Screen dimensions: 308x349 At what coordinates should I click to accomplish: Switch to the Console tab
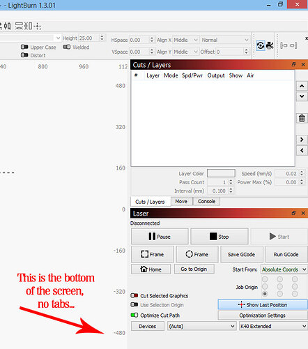(207, 201)
